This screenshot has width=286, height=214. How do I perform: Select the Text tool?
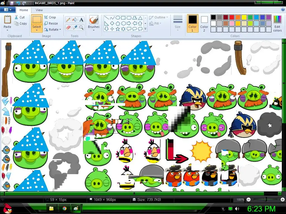[81, 20]
